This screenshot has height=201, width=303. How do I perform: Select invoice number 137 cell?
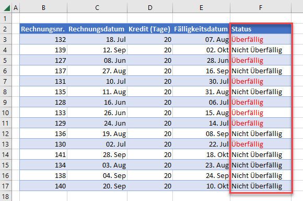43,71
